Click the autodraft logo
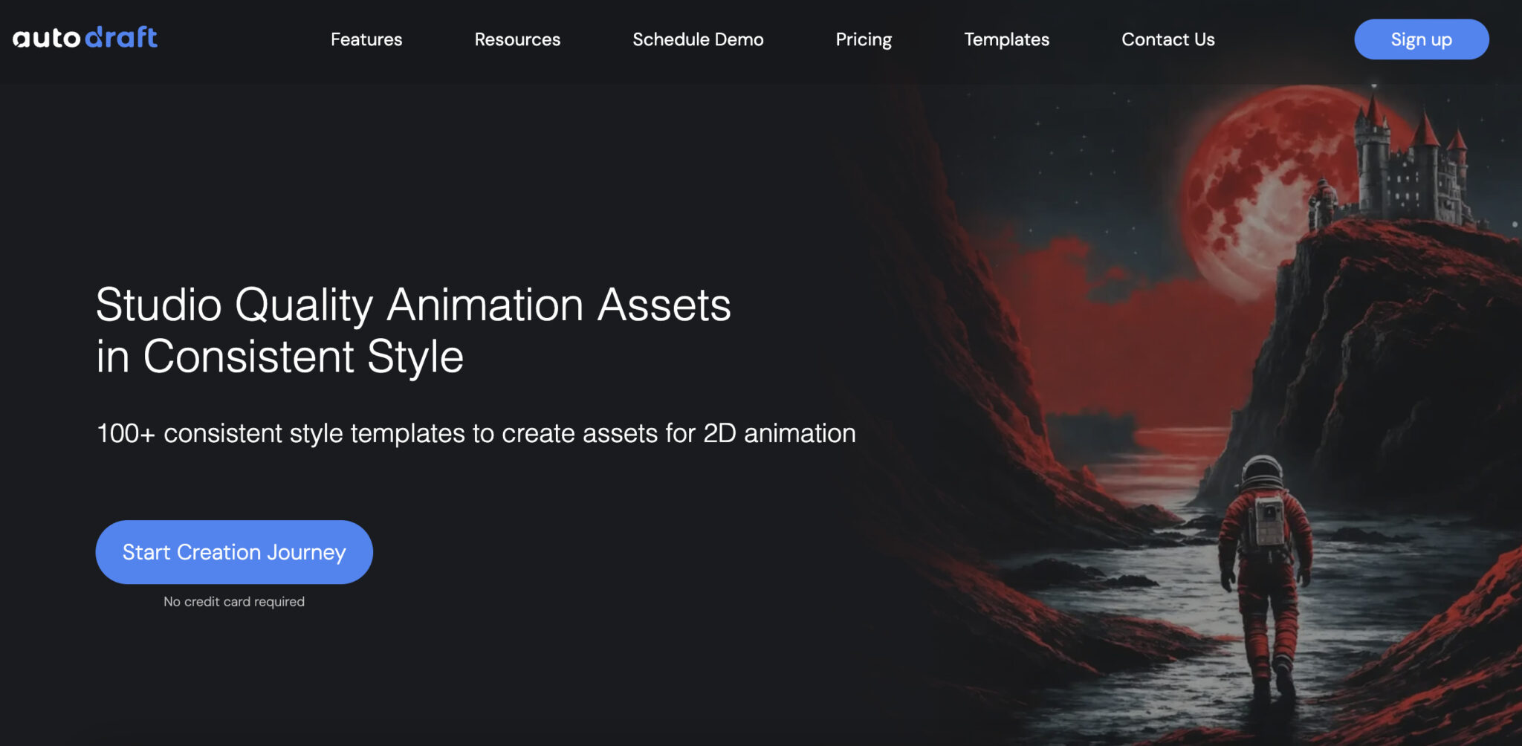This screenshot has width=1522, height=746. [85, 38]
